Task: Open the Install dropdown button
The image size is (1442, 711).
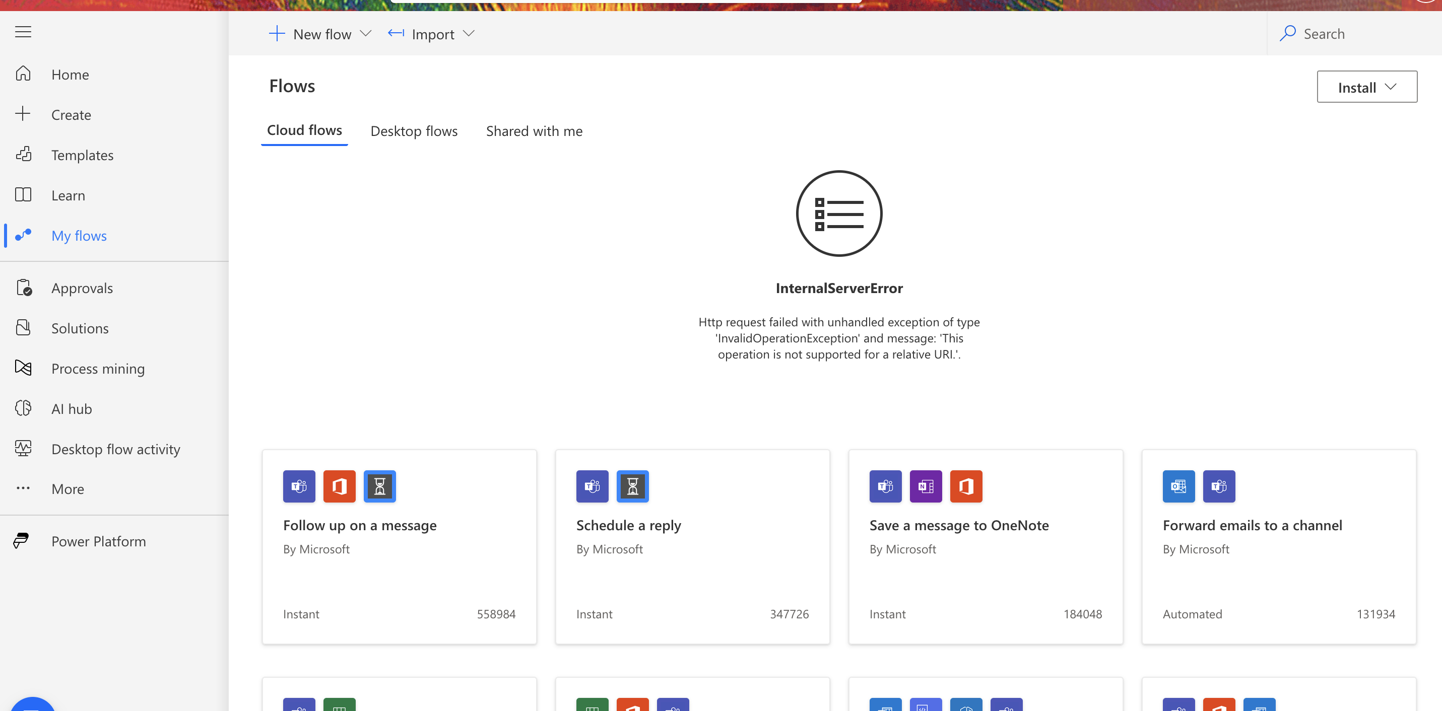Action: coord(1367,87)
